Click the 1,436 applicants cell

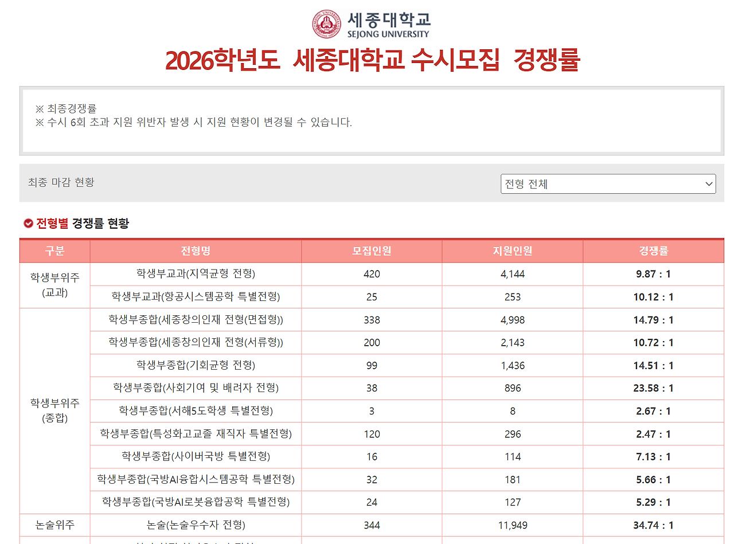click(513, 365)
